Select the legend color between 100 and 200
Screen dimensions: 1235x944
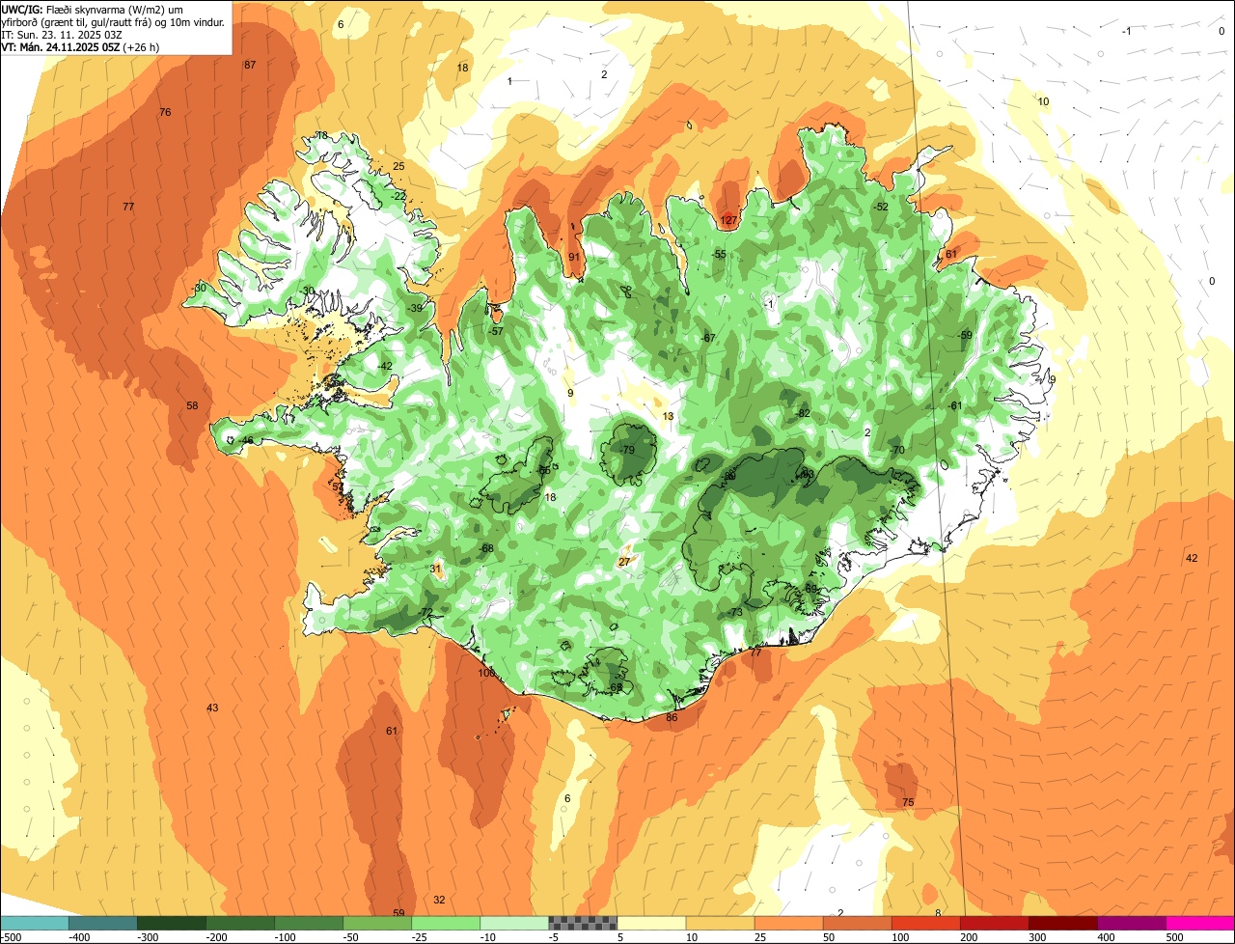click(x=925, y=923)
